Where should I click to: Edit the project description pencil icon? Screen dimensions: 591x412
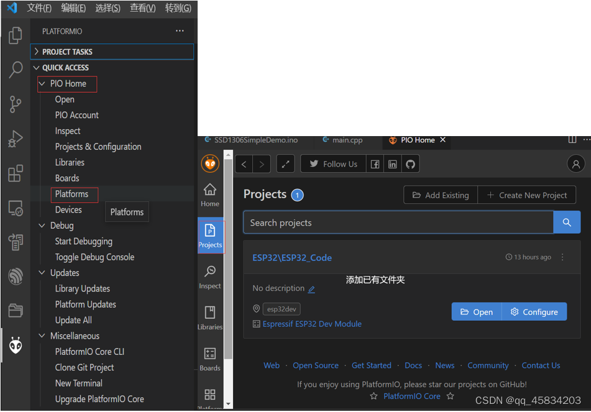tap(311, 289)
